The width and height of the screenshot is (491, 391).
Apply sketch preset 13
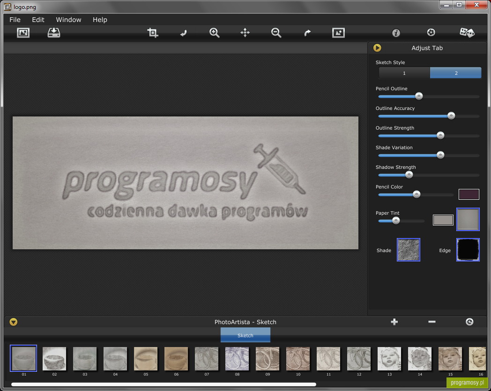(x=389, y=359)
